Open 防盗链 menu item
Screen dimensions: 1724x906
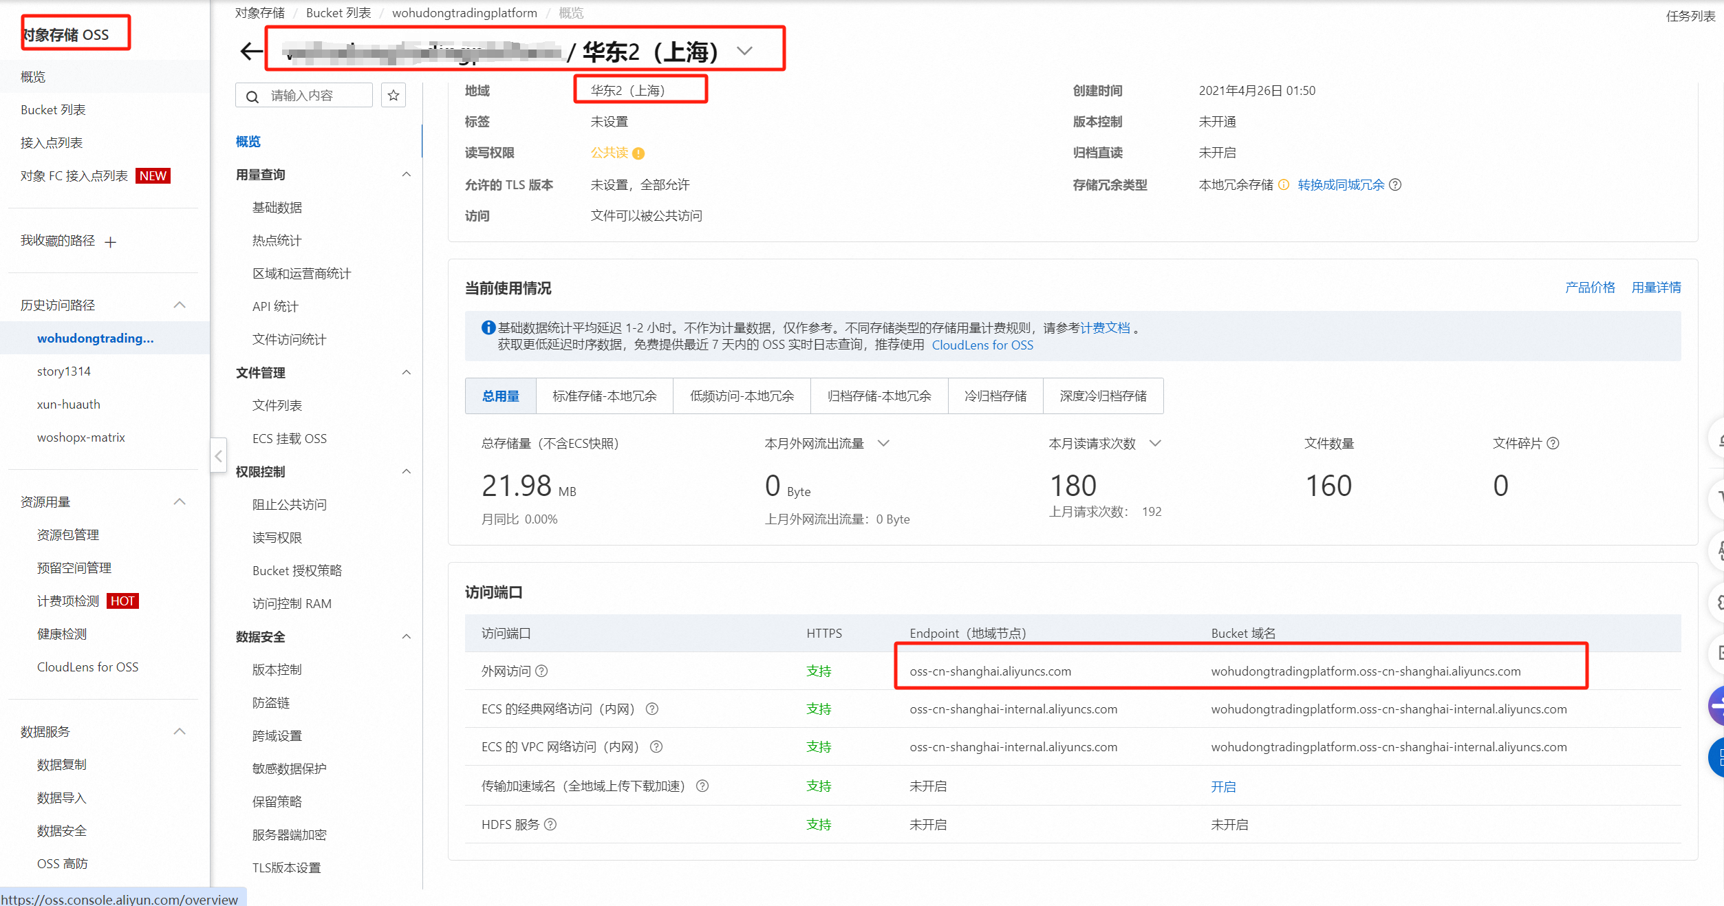coord(271,703)
